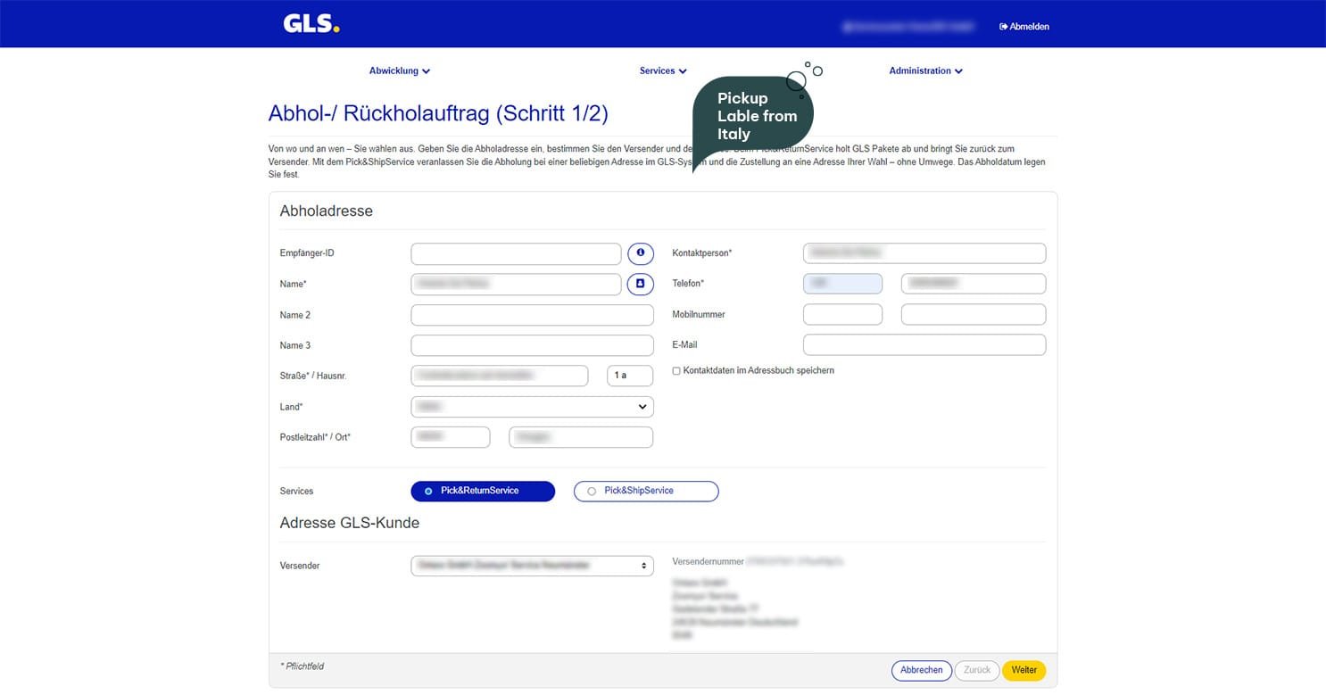Click the Pickup Lable from Italy bubble

755,116
